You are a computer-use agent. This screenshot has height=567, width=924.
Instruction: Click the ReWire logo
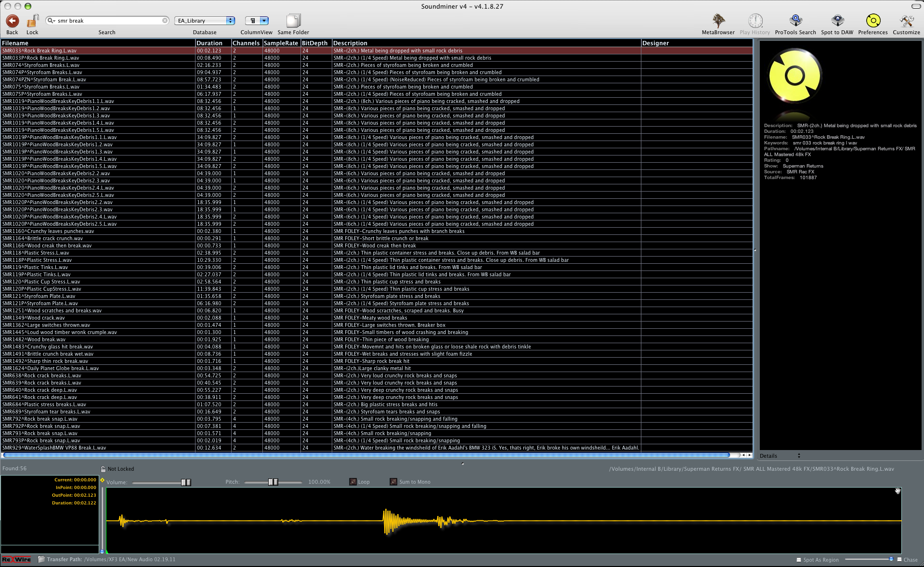tap(16, 559)
